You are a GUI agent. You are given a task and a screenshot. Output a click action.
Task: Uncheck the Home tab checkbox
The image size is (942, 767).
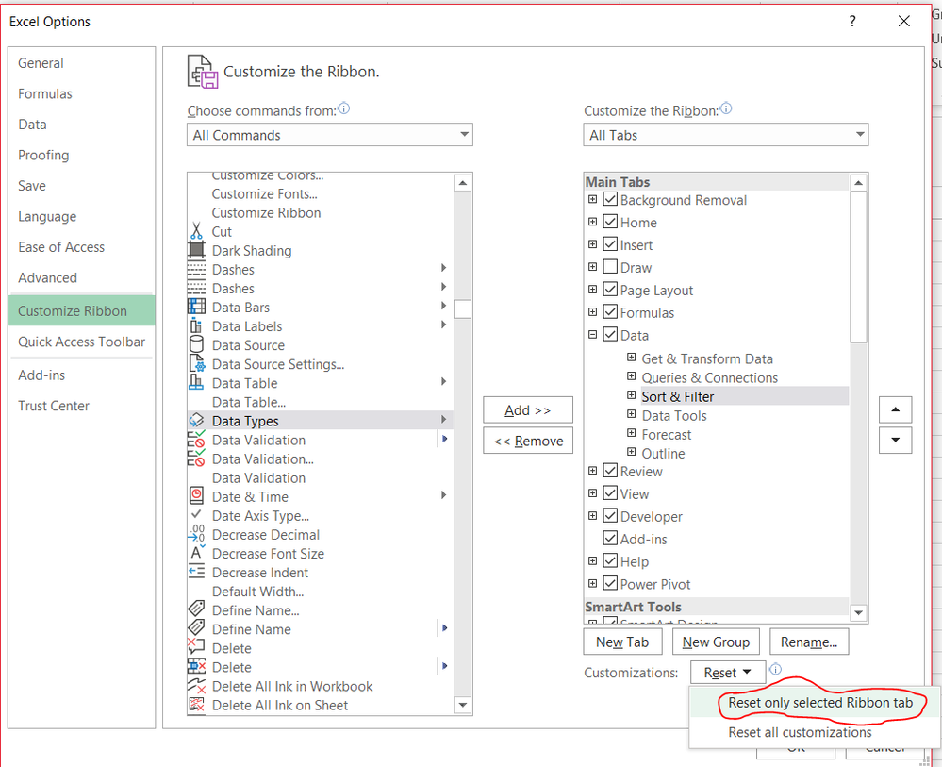pos(610,221)
